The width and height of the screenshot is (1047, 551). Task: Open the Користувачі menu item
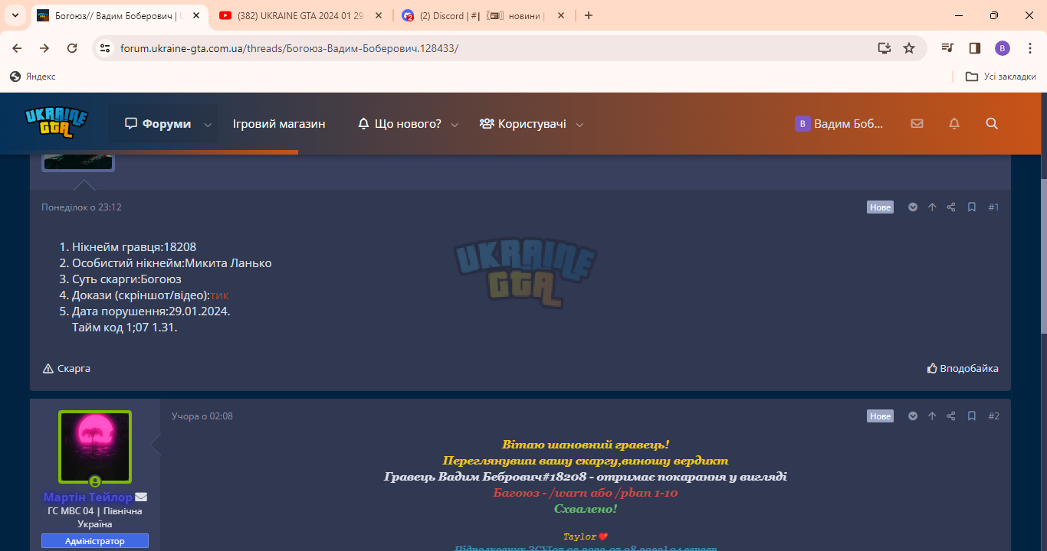(x=523, y=123)
